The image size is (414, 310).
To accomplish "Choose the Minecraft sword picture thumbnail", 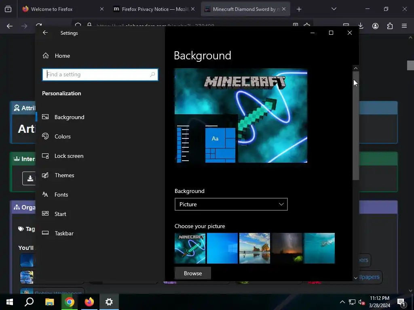I will point(190,248).
